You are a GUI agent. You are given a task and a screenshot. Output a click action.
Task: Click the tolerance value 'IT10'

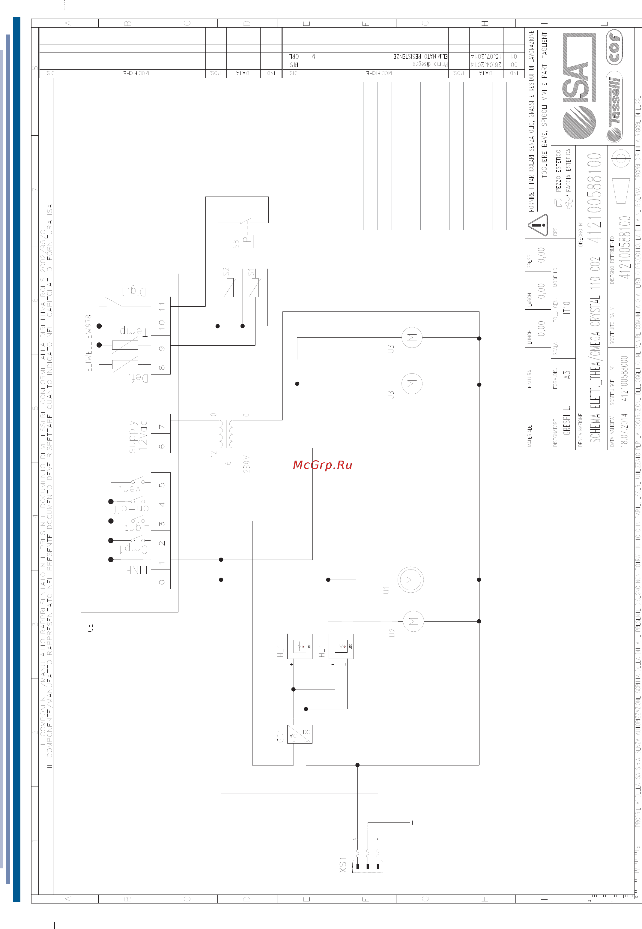tap(566, 307)
